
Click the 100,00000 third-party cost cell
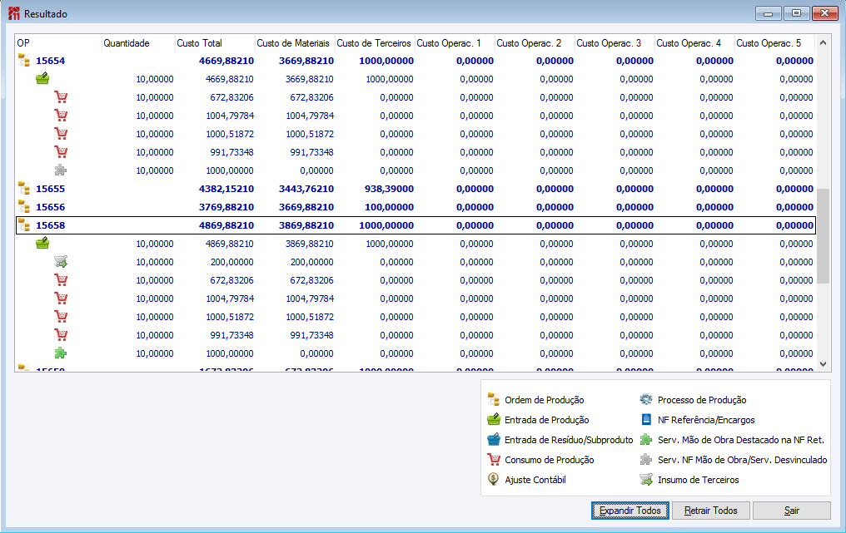(389, 208)
